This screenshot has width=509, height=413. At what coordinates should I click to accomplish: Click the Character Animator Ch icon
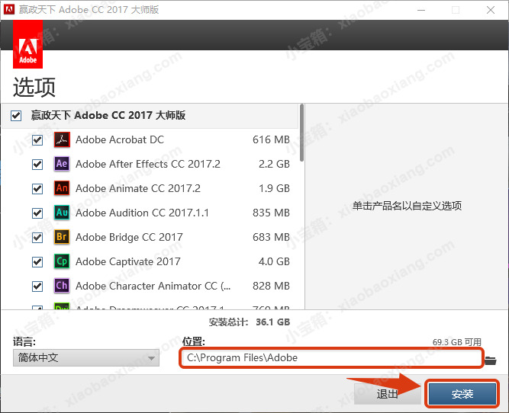coord(62,287)
